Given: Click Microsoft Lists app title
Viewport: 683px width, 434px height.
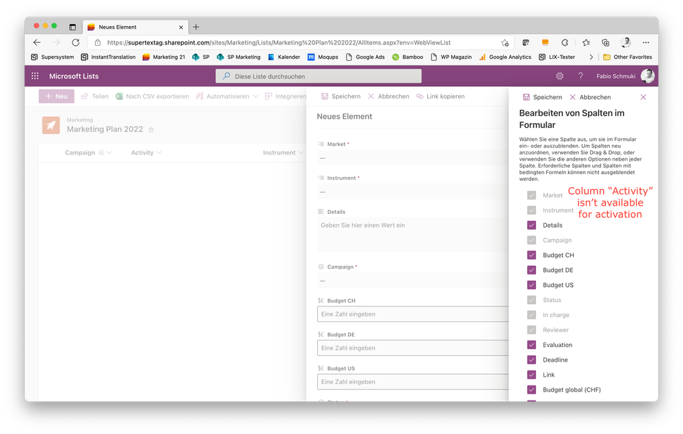Looking at the screenshot, I should click(x=74, y=76).
